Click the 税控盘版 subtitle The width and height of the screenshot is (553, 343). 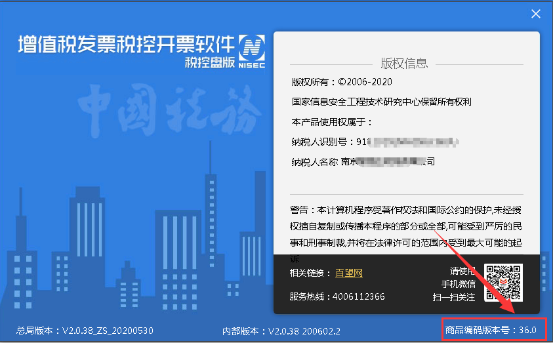tap(210, 62)
